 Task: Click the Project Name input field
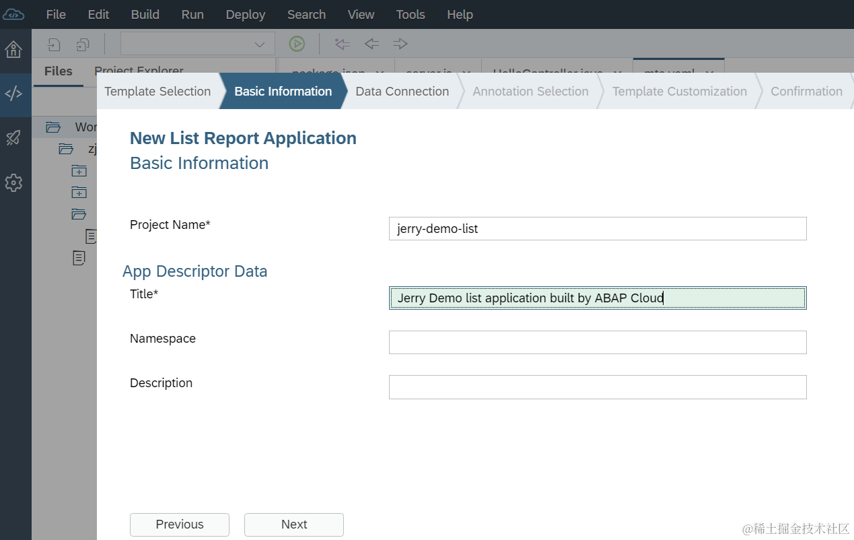click(x=598, y=228)
